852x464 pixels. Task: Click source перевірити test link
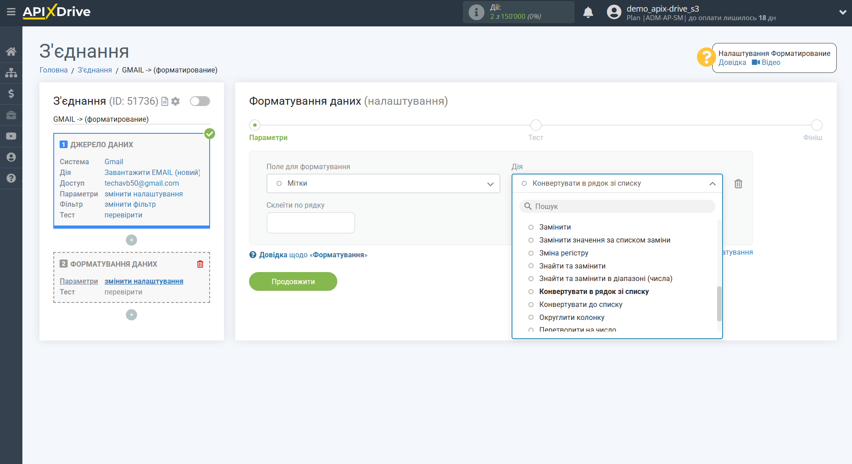(123, 215)
